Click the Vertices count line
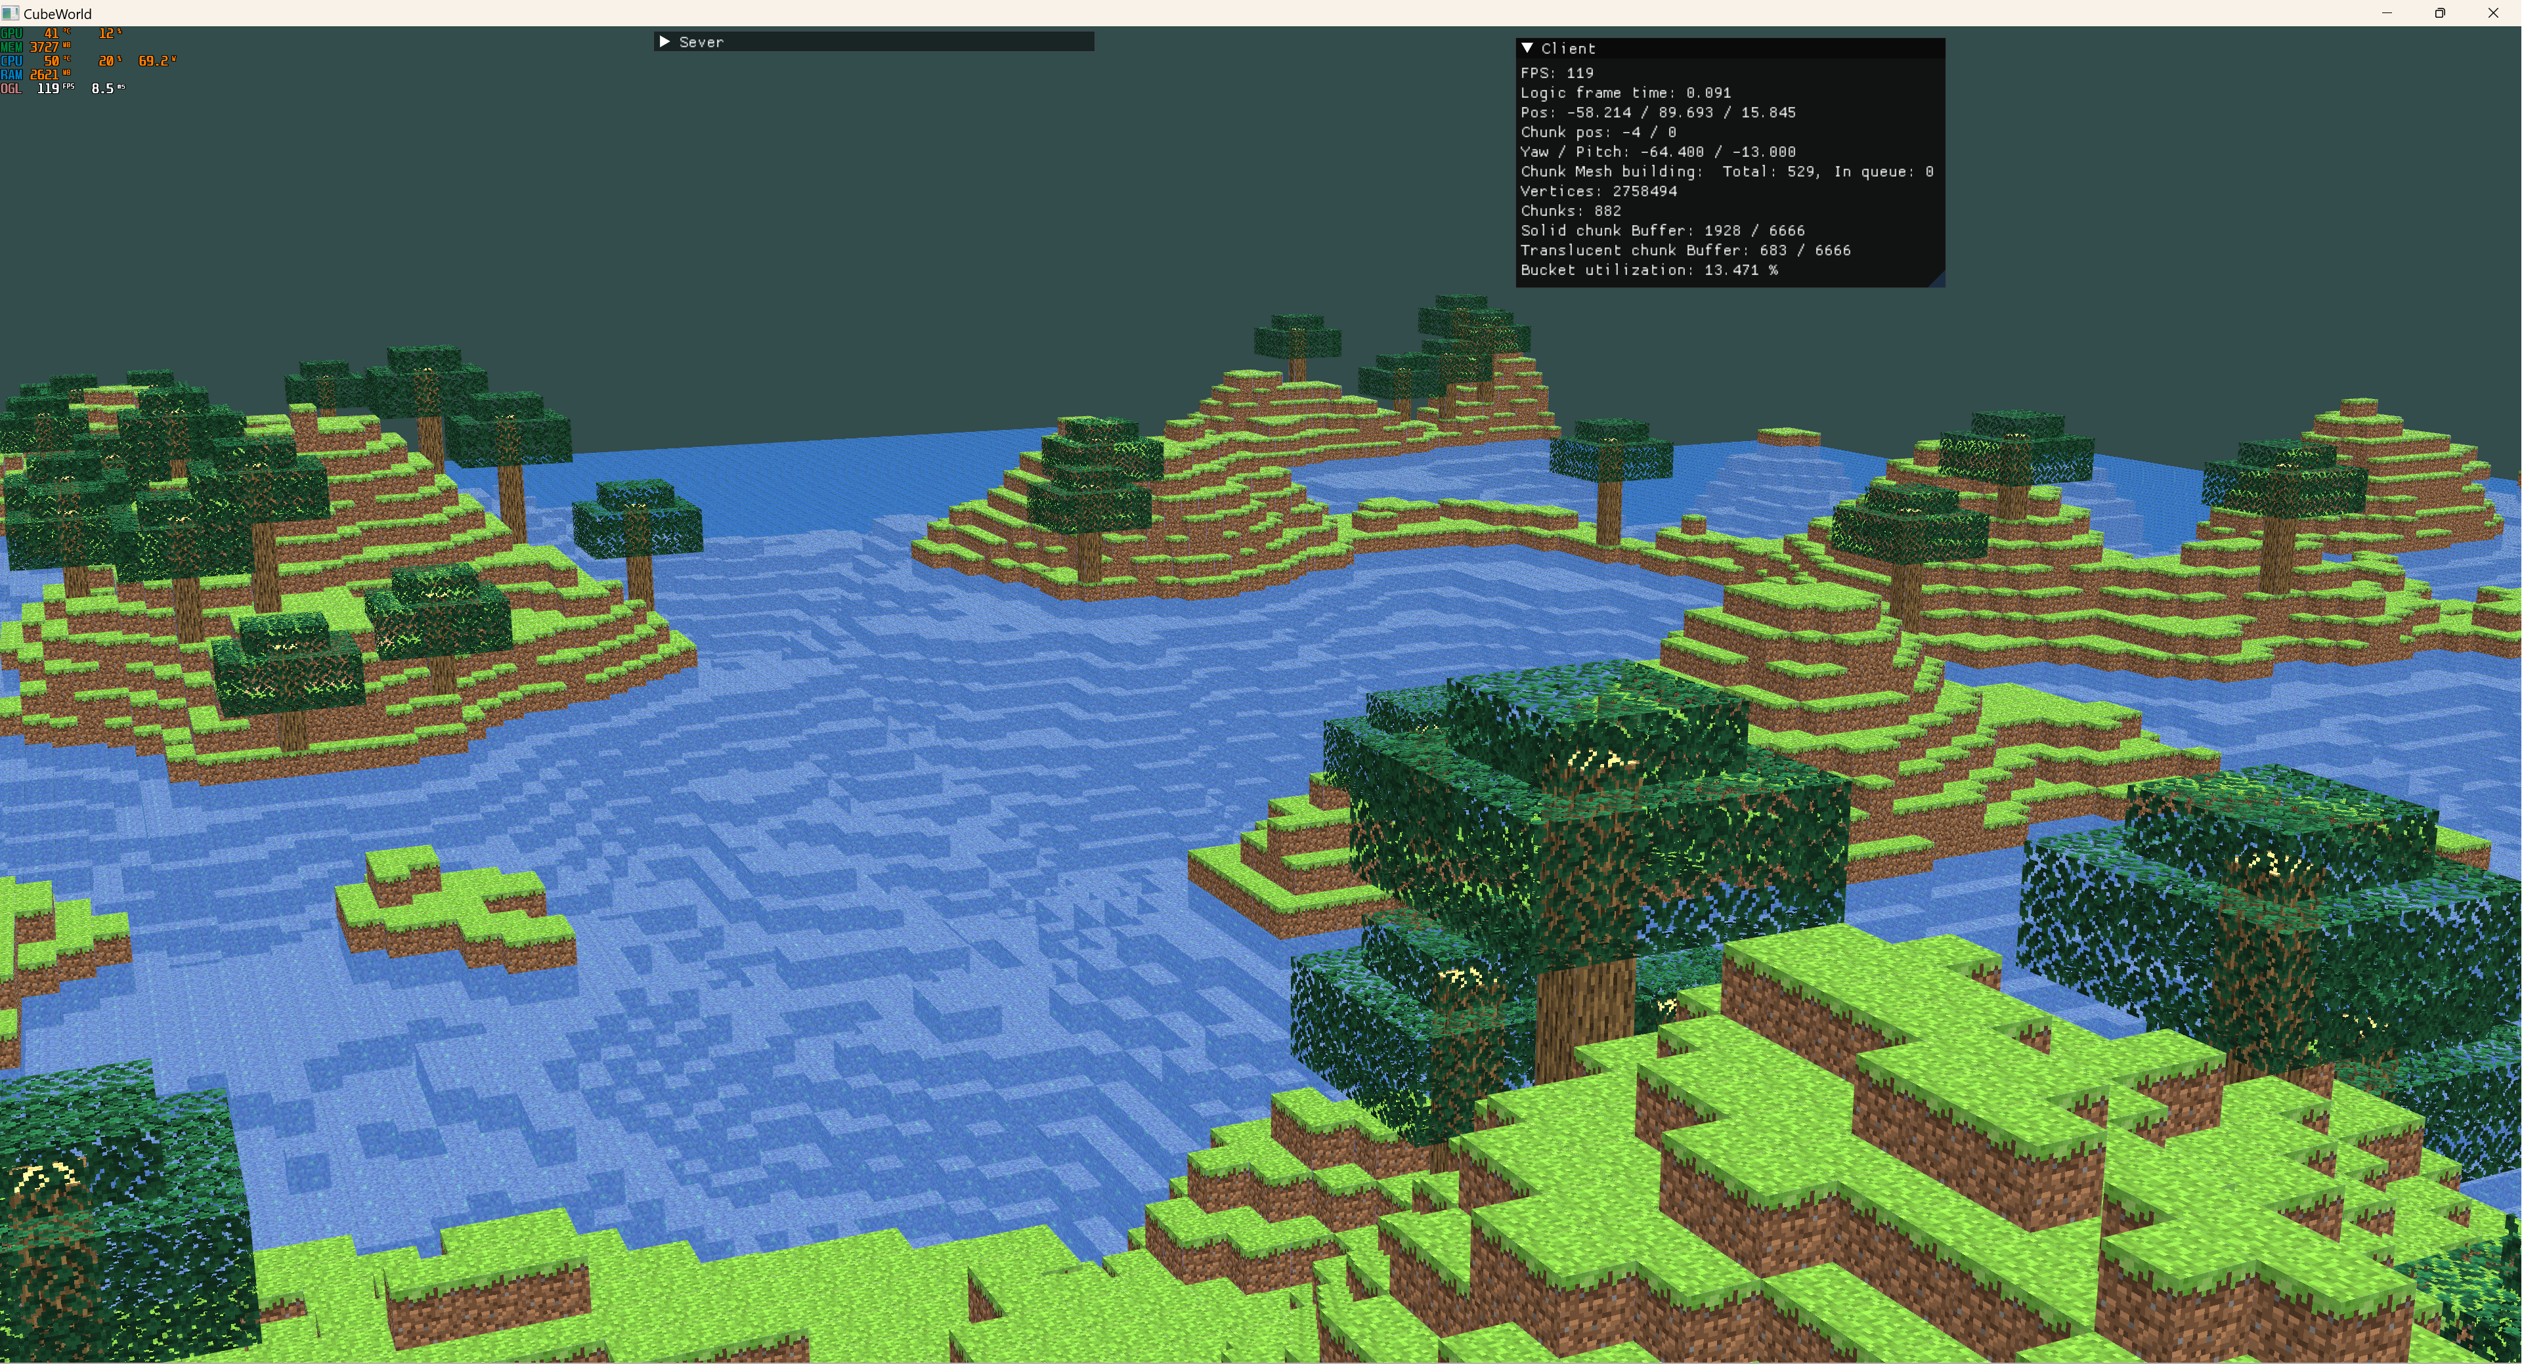Viewport: 2522px width, 1364px height. (1598, 191)
